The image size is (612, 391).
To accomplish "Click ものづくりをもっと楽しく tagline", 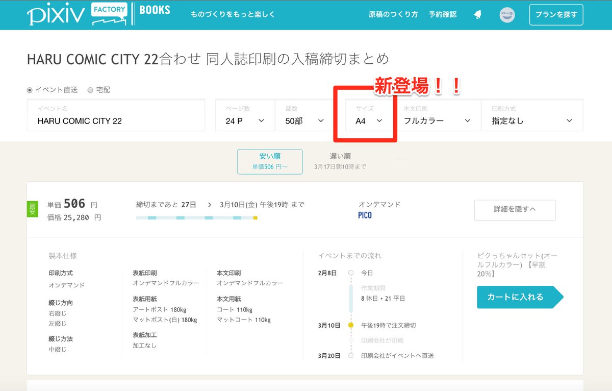I will click(x=233, y=14).
